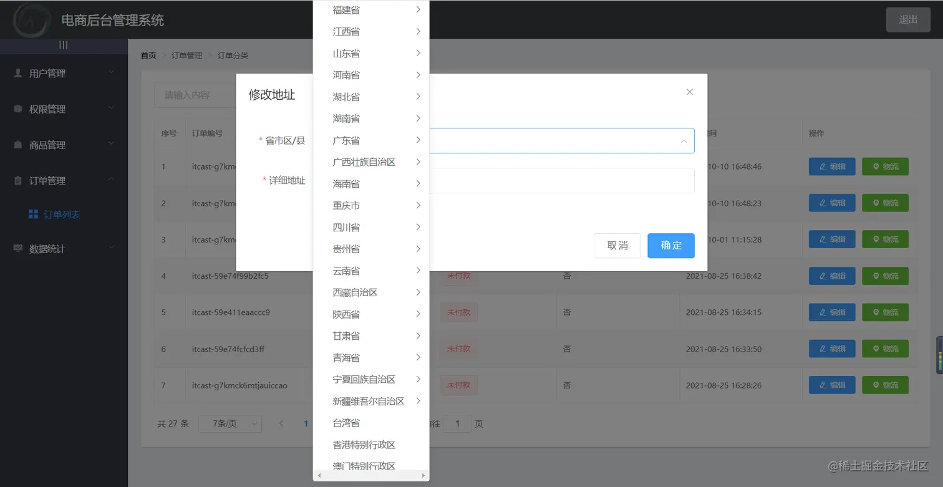This screenshot has height=487, width=943.
Task: Expand 广东省 in the province list
Action: click(371, 140)
